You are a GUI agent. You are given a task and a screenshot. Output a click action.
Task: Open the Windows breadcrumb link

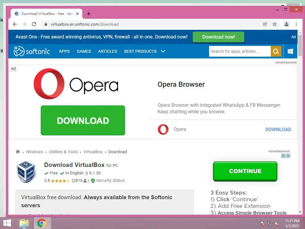pos(35,152)
